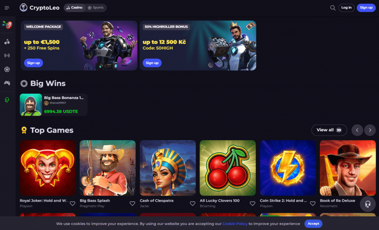The height and width of the screenshot is (230, 379).
Task: Expand View all 39 top games
Action: pos(329,130)
